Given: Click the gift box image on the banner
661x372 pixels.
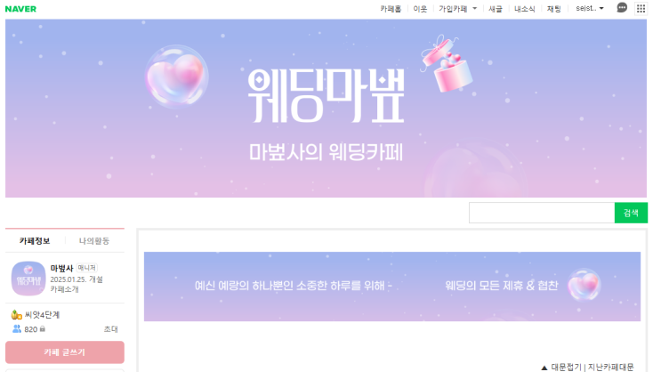Looking at the screenshot, I should click(x=447, y=63).
